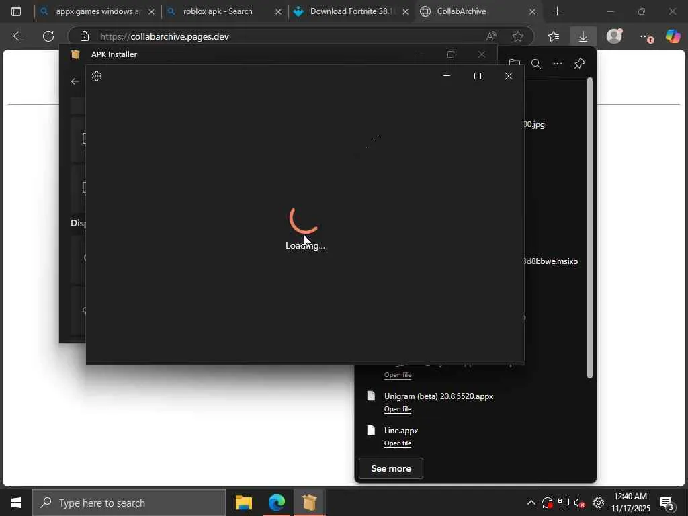Close the 'roblox apk - Search' tab
Screen dimensions: 688x516
[278, 12]
